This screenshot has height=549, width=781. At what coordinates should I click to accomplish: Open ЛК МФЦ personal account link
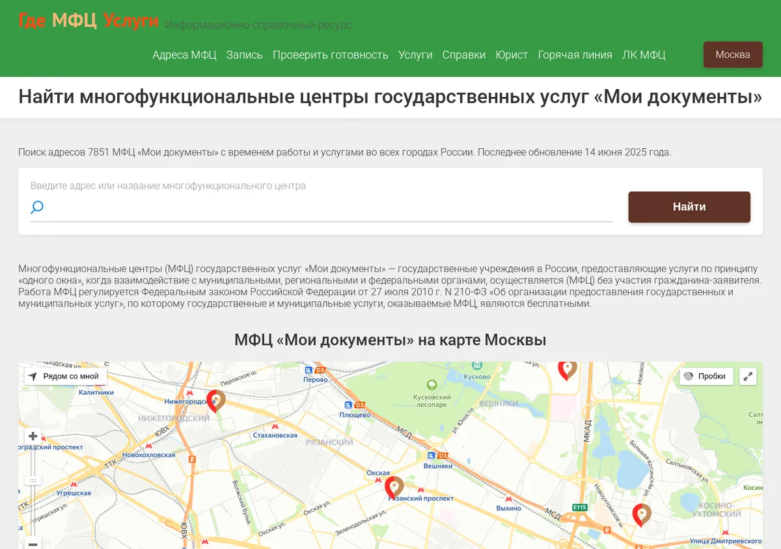pyautogui.click(x=644, y=55)
